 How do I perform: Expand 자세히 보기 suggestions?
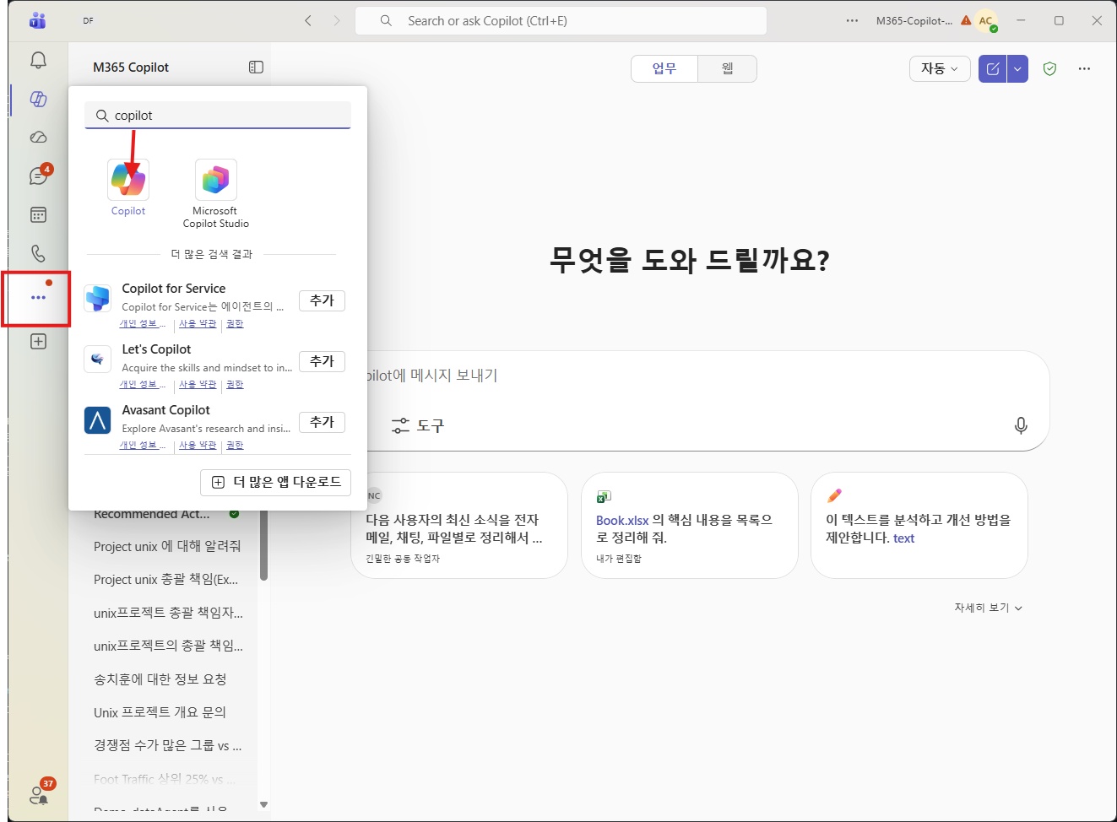click(988, 608)
